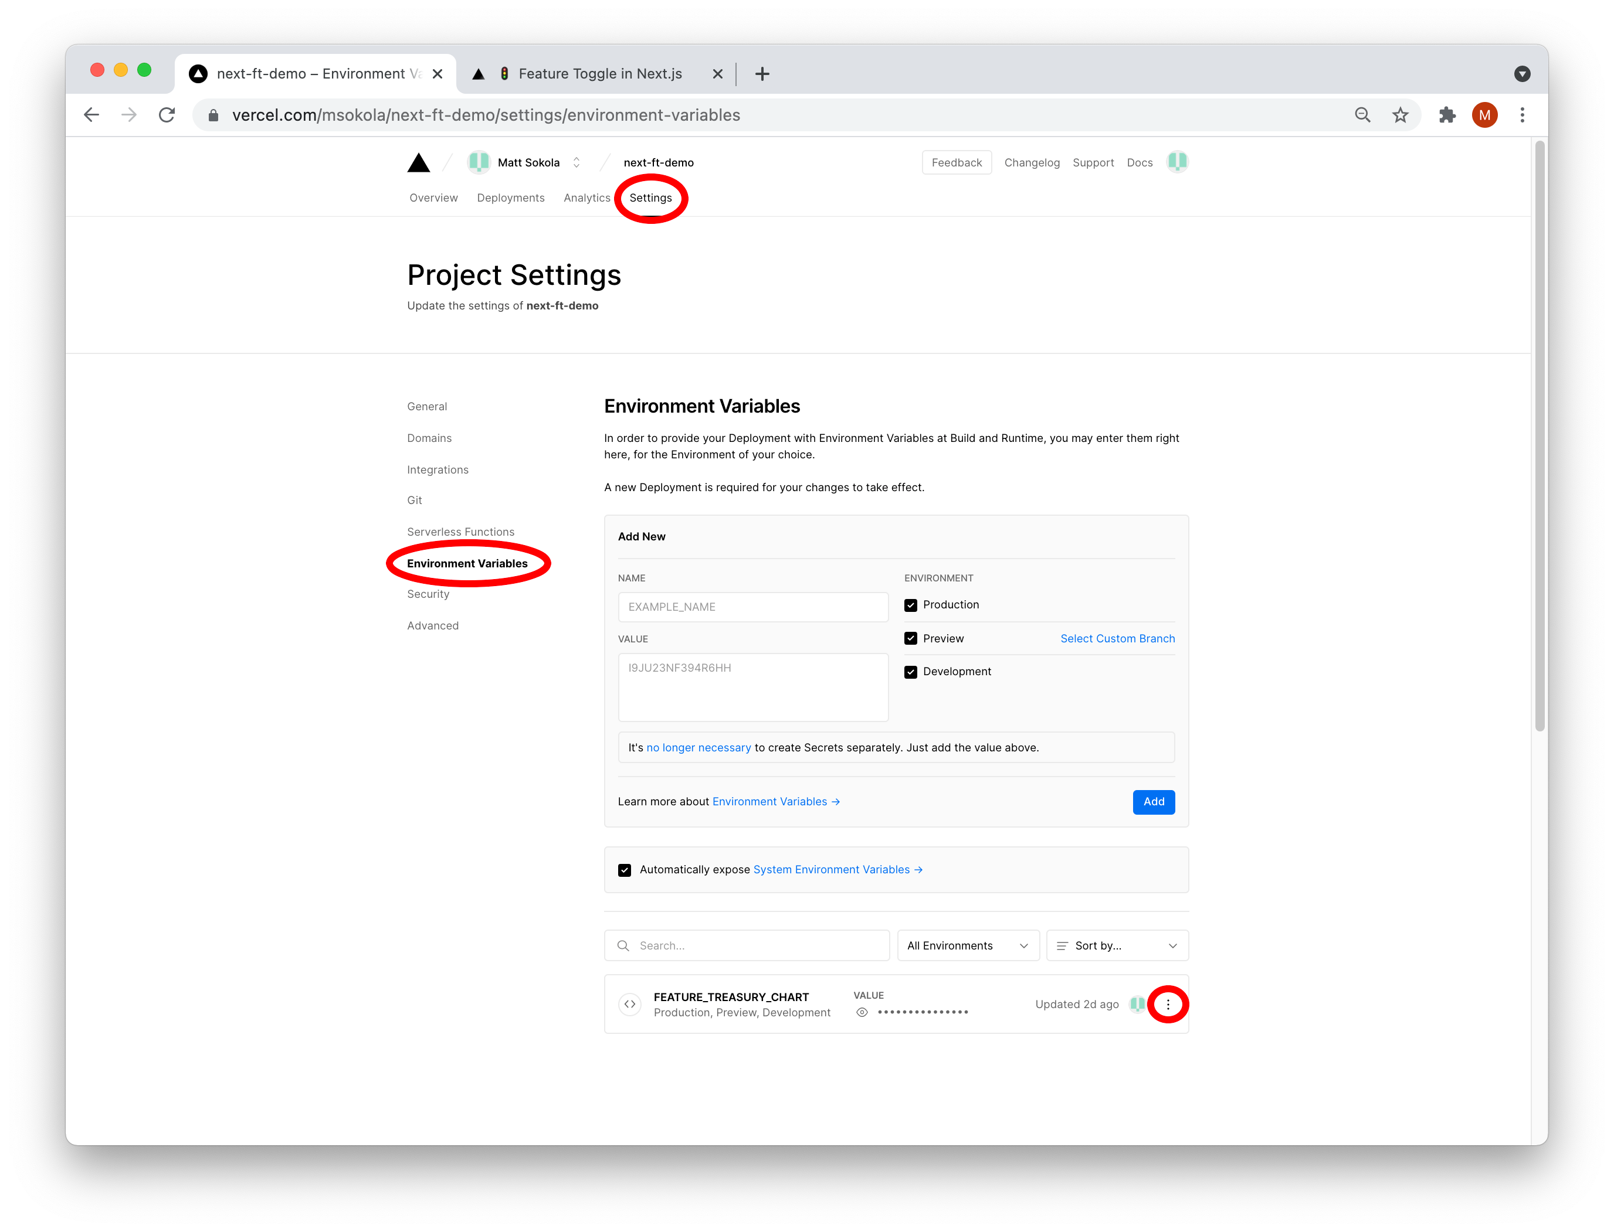Click Select Custom Branch link
This screenshot has height=1232, width=1614.
1117,638
